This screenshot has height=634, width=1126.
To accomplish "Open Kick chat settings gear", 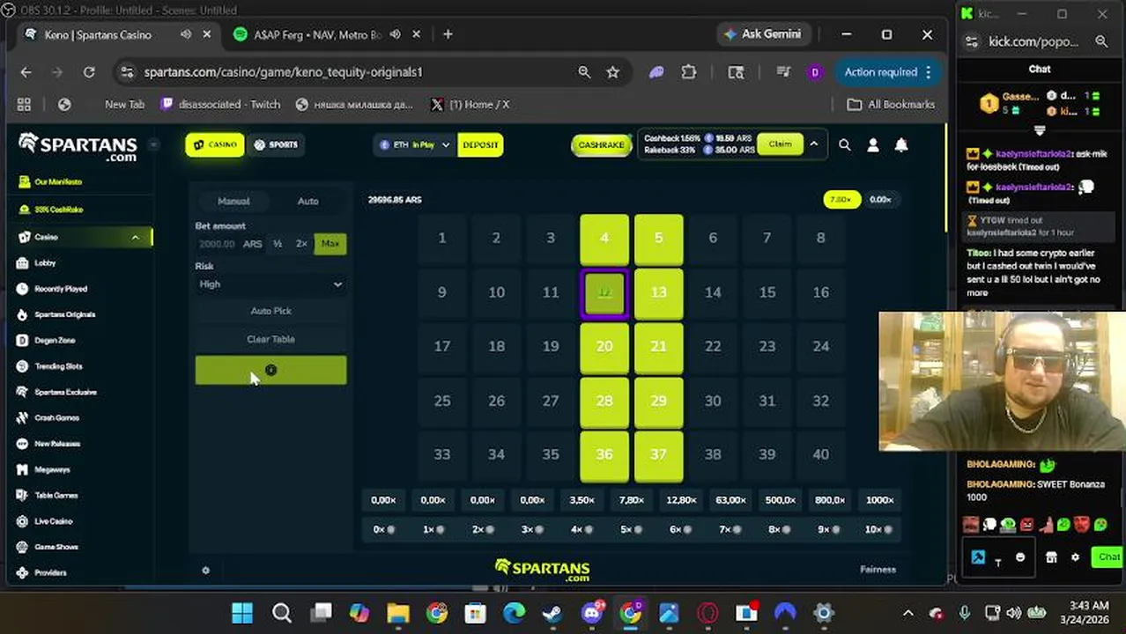I will pyautogui.click(x=1075, y=557).
